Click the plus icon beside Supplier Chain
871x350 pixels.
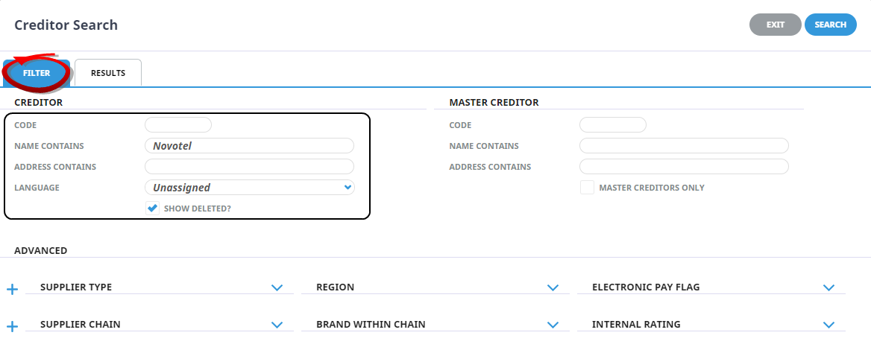pos(12,325)
